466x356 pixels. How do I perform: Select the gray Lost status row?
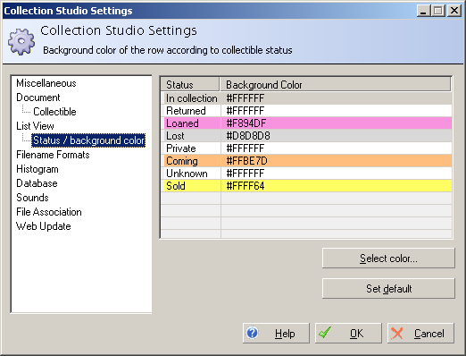click(306, 136)
